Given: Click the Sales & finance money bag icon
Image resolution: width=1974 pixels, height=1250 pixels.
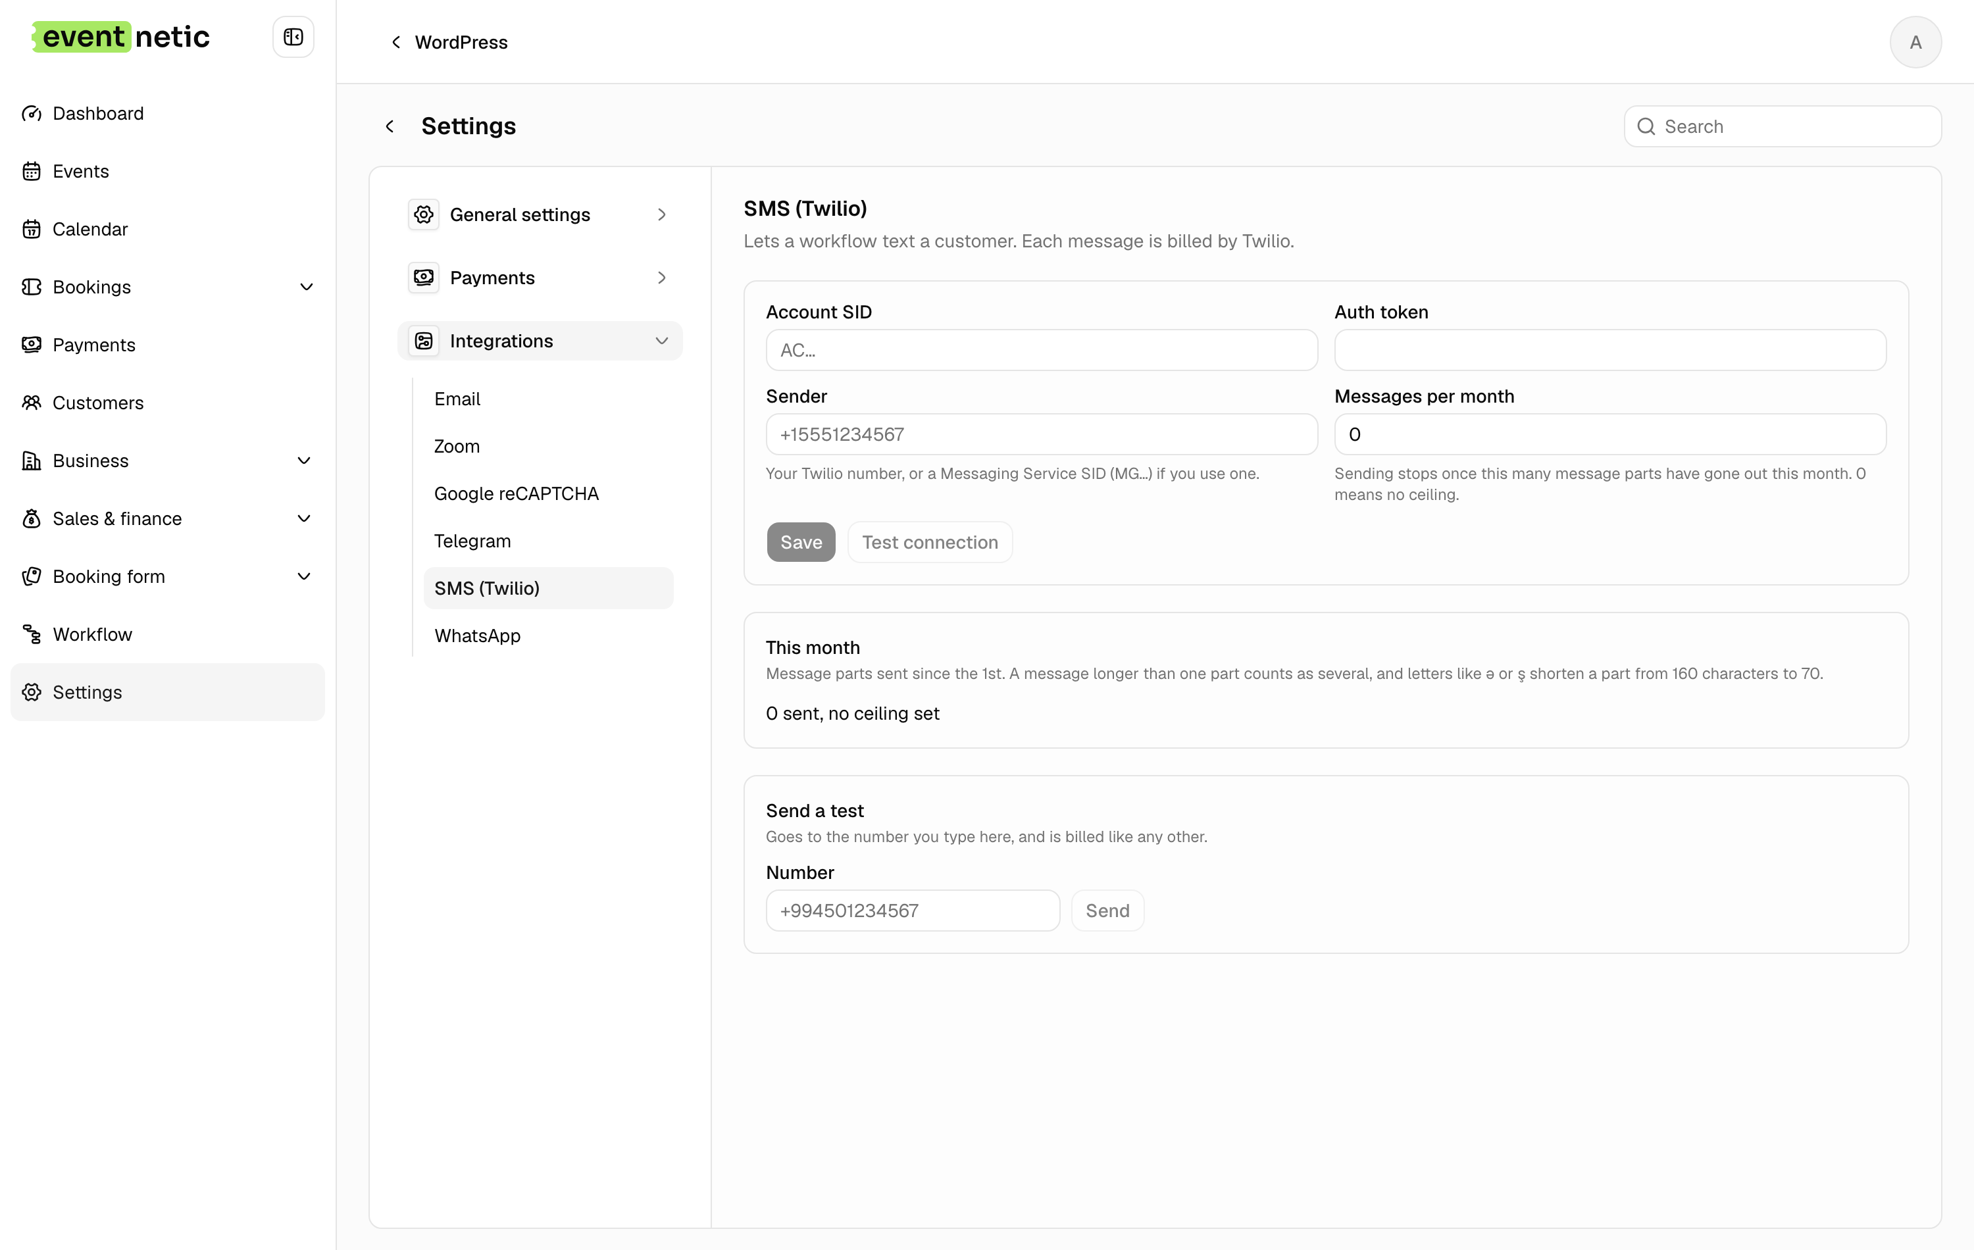Looking at the screenshot, I should coord(31,519).
